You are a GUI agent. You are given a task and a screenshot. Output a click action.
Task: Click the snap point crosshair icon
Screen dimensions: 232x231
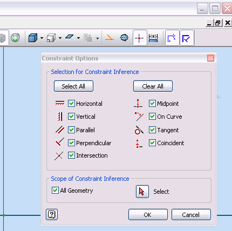pos(139,38)
